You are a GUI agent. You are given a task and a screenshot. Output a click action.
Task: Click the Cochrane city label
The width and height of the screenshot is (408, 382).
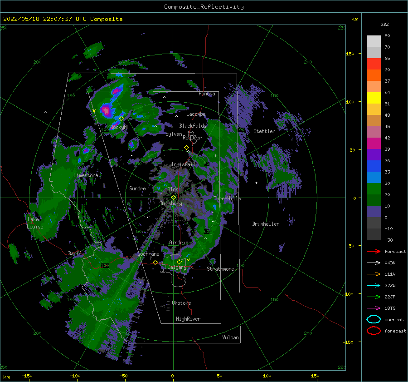(148, 254)
